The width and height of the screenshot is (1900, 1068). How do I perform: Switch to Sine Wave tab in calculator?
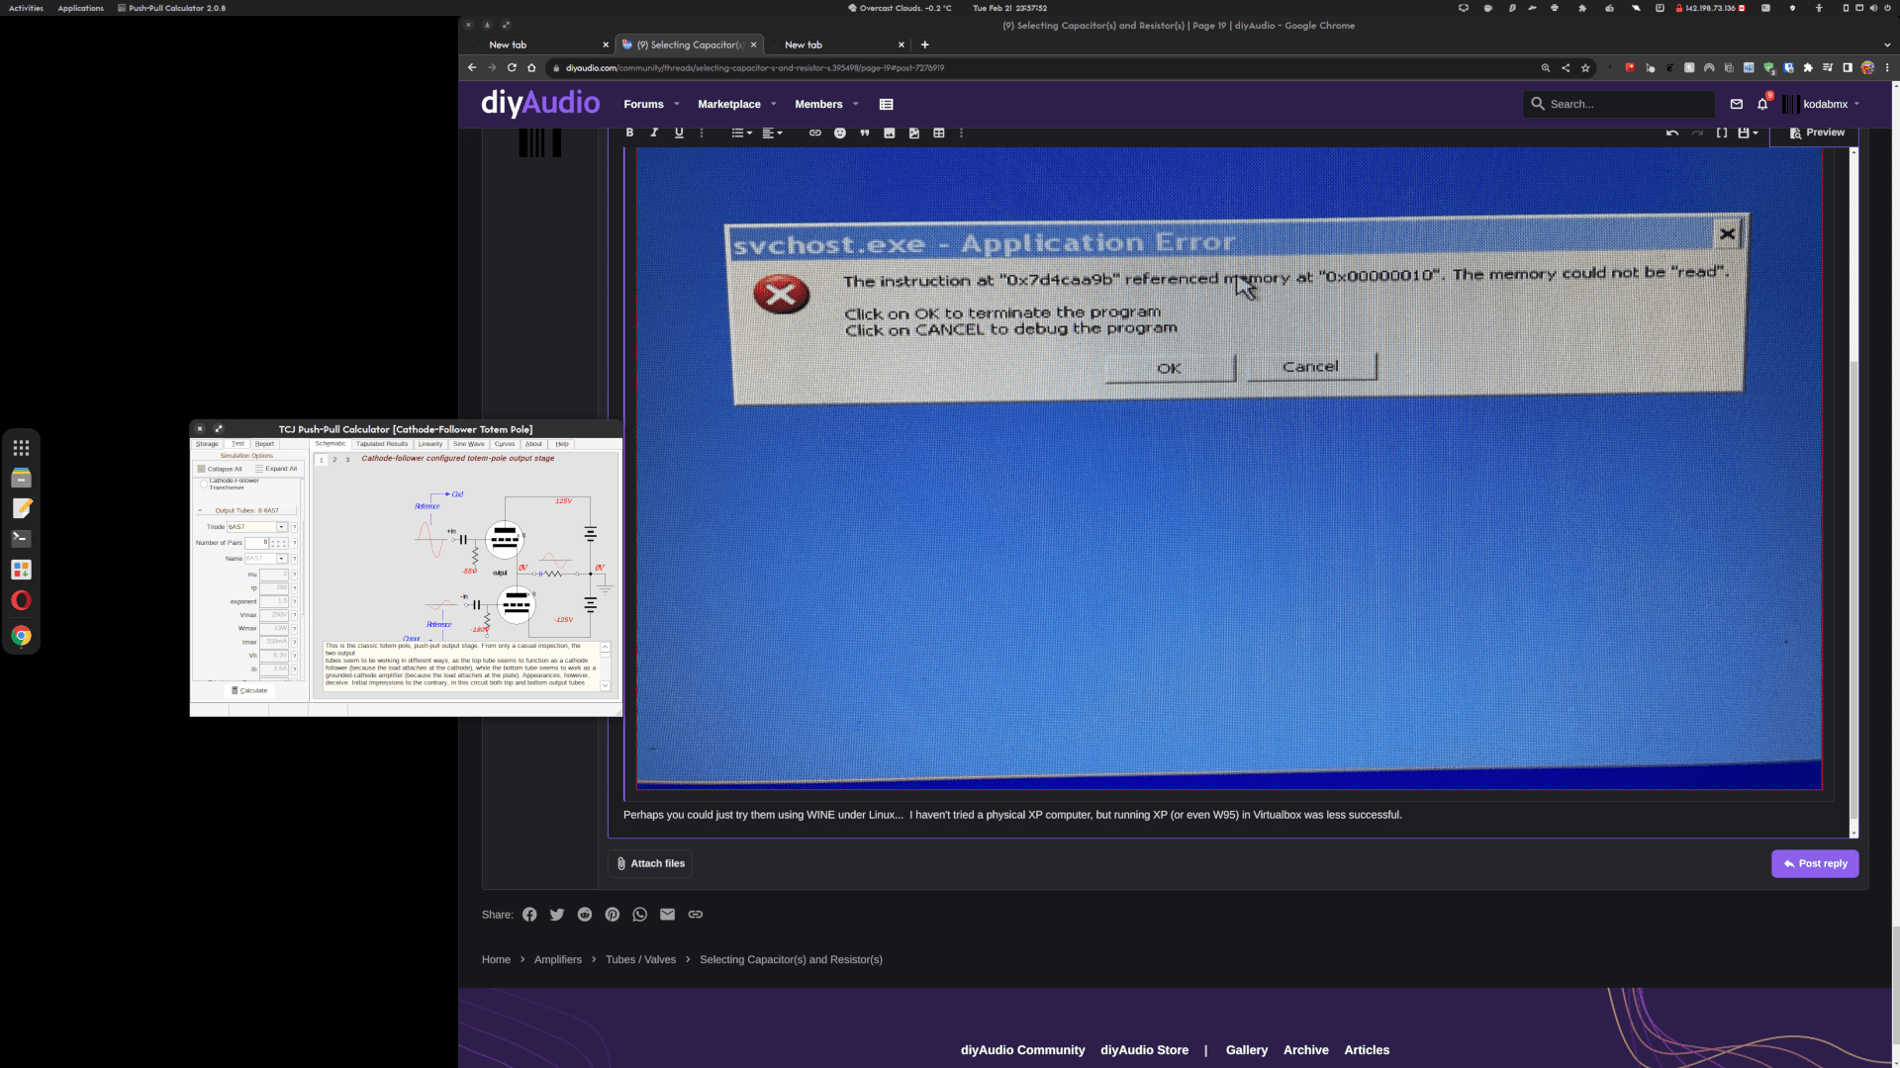pyautogui.click(x=469, y=444)
